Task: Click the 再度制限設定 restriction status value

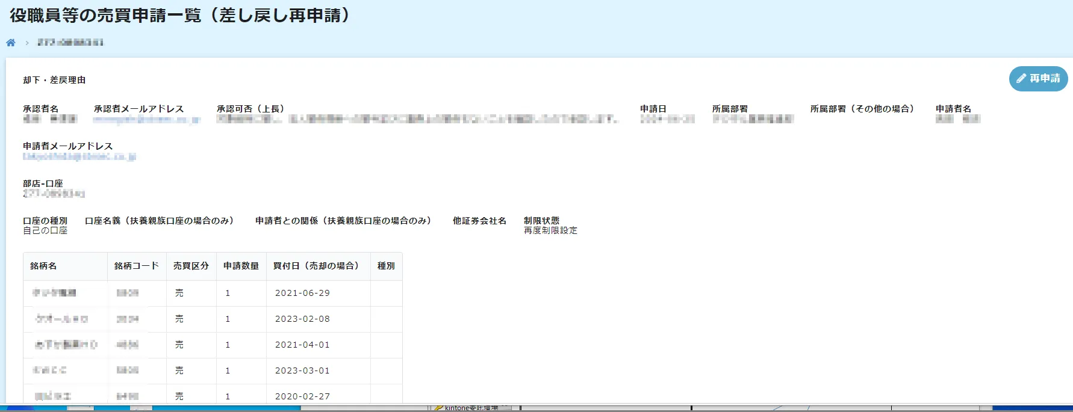Action: 550,230
